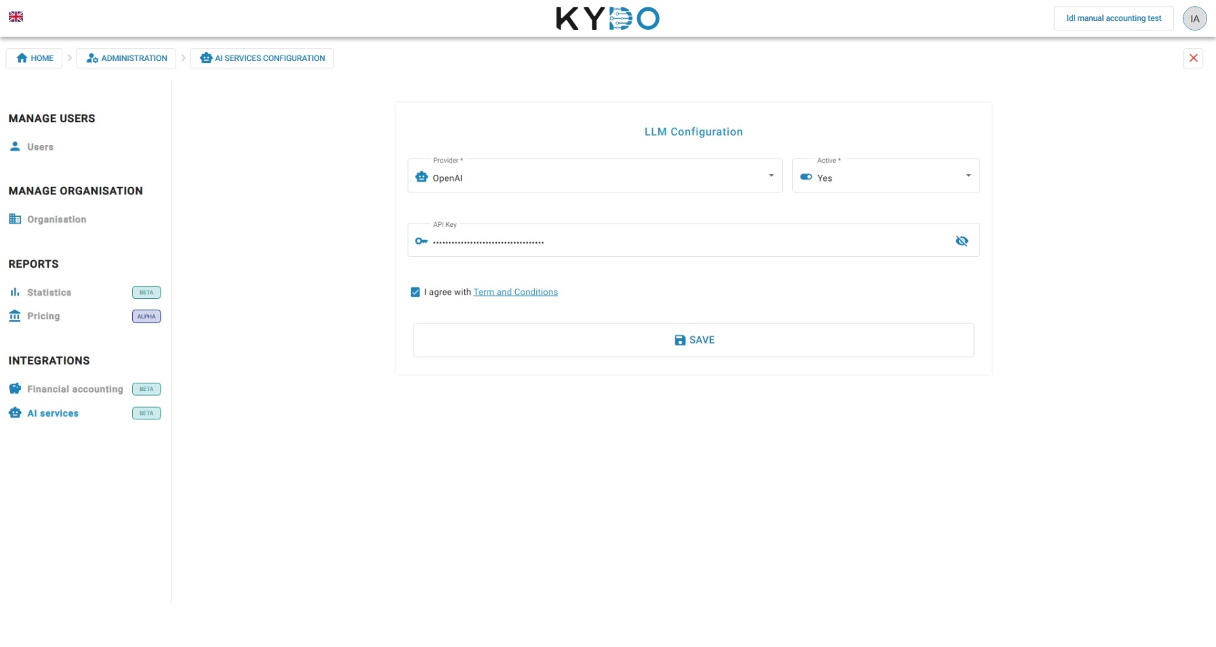Screen dimensions: 1216x647
Task: Click the 'I agree with' label text
Action: [447, 292]
